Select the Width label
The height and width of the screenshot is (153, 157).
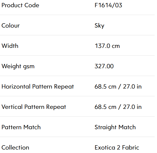tap(10, 46)
